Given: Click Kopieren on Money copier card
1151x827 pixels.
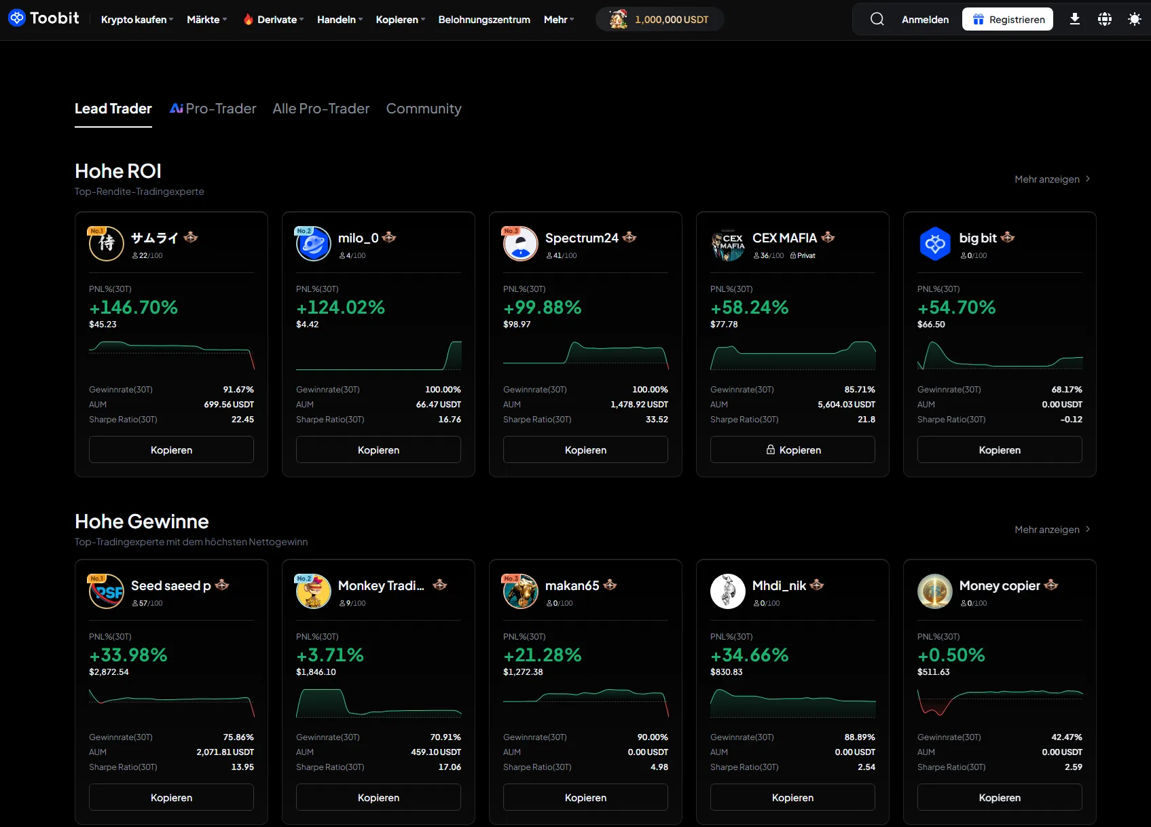Looking at the screenshot, I should [1000, 797].
